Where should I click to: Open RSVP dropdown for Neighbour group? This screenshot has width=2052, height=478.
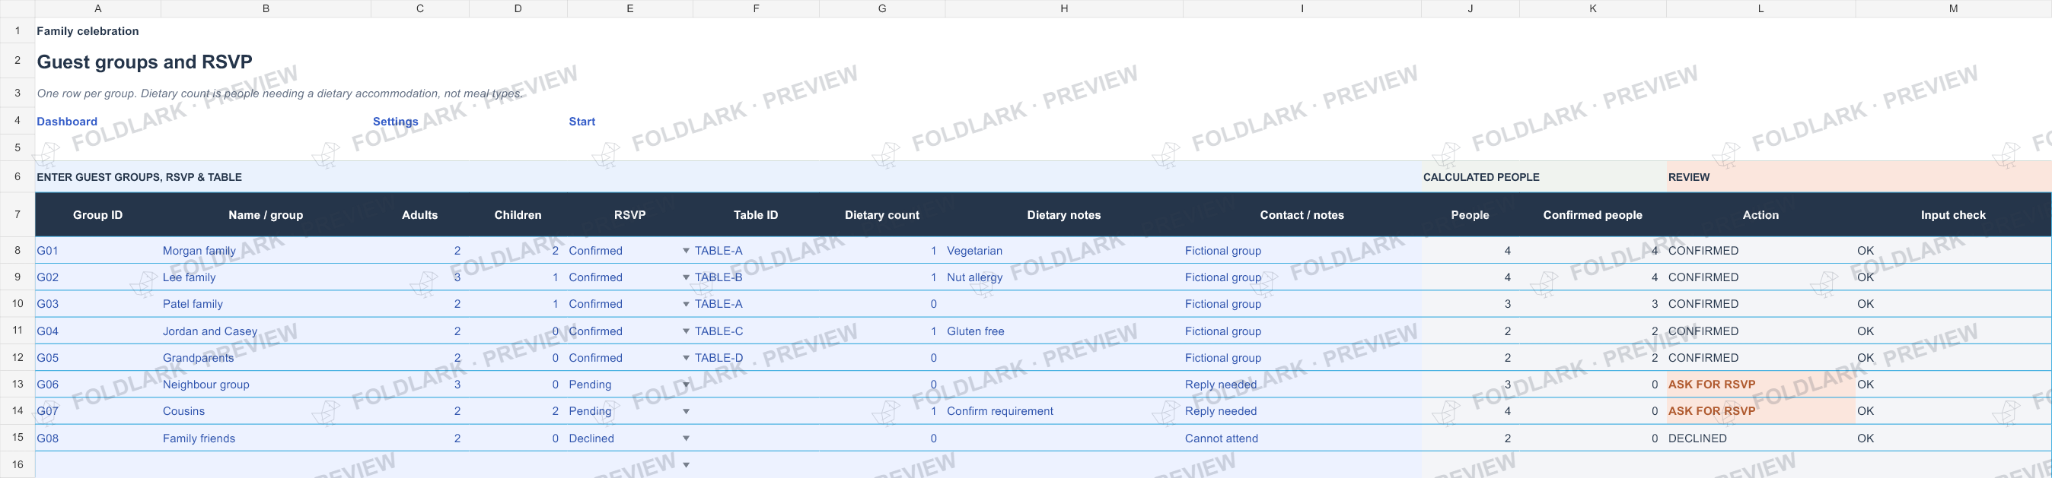point(686,385)
